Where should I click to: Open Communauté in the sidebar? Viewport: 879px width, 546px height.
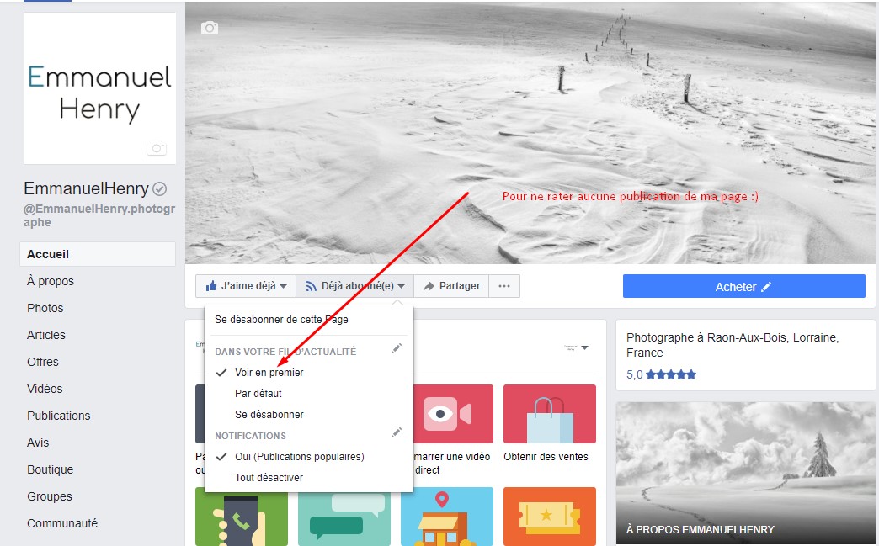62,523
